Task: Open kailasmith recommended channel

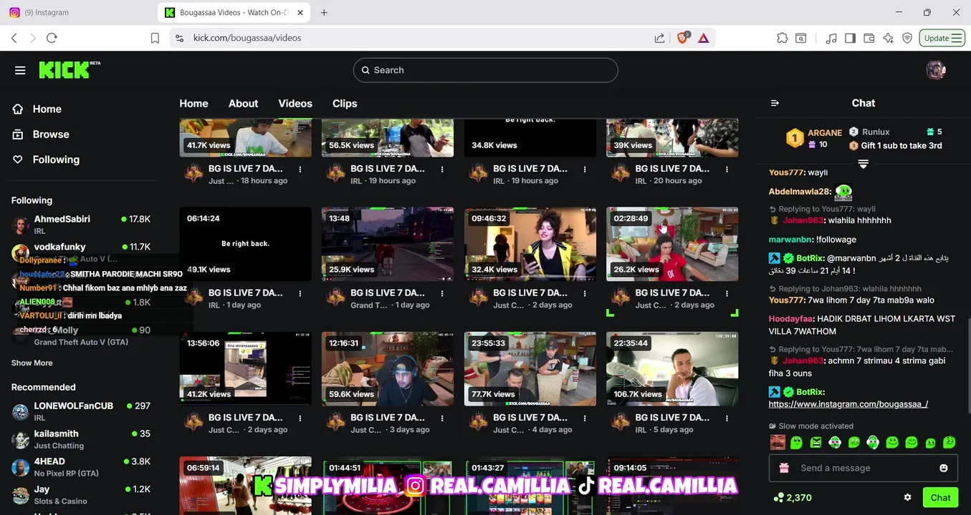Action: click(81, 439)
